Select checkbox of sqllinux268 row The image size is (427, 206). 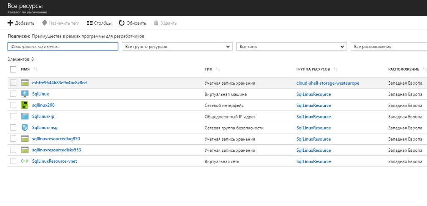[13, 105]
